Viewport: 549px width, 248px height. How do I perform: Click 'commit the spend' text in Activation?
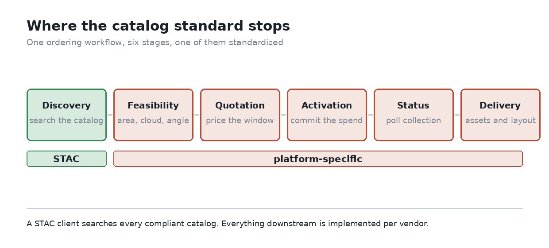[327, 120]
